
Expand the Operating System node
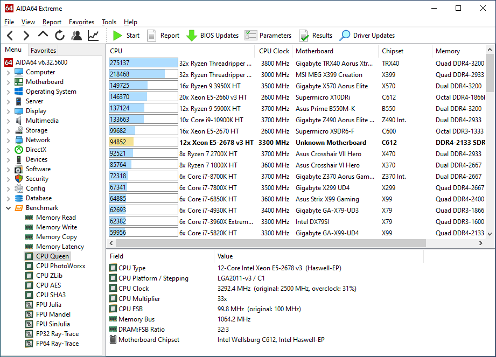pos(8,92)
